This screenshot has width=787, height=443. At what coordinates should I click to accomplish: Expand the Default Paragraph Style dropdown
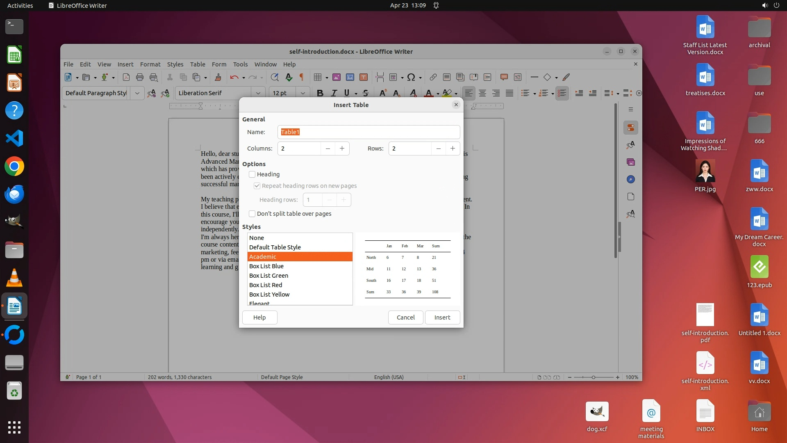137,93
